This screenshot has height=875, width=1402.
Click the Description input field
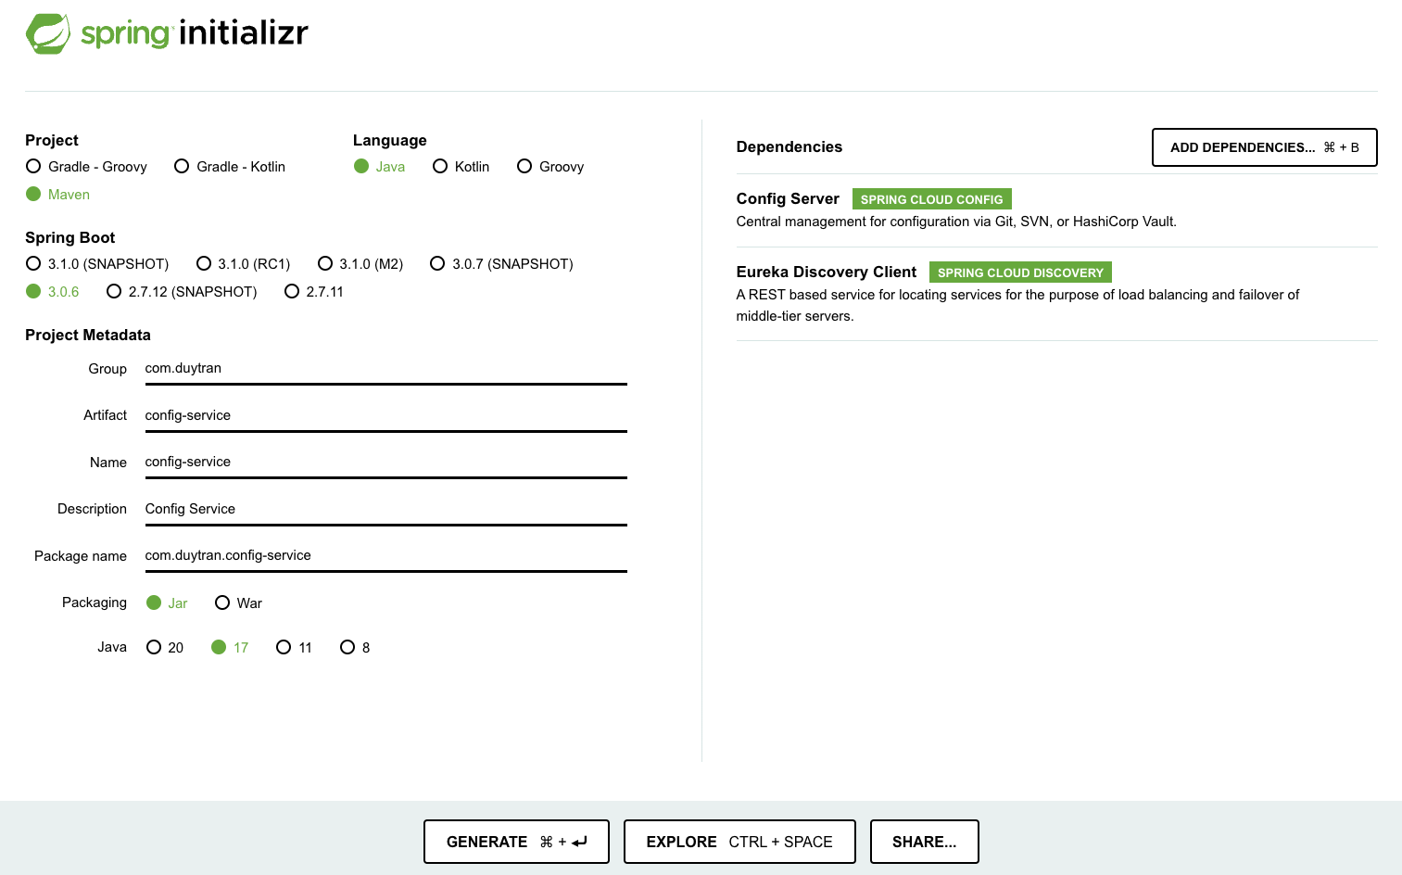point(385,509)
